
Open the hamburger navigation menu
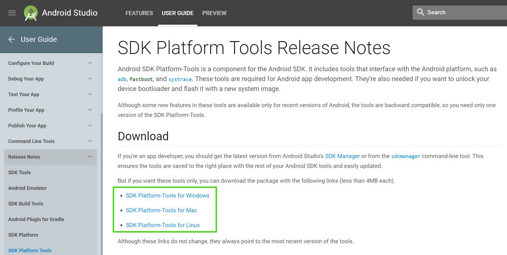coord(12,13)
